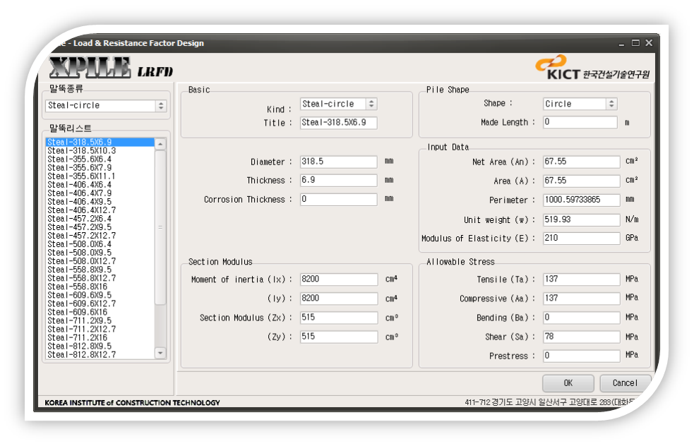Click the Bending (Ba) field
The image size is (694, 446).
[x=582, y=318]
